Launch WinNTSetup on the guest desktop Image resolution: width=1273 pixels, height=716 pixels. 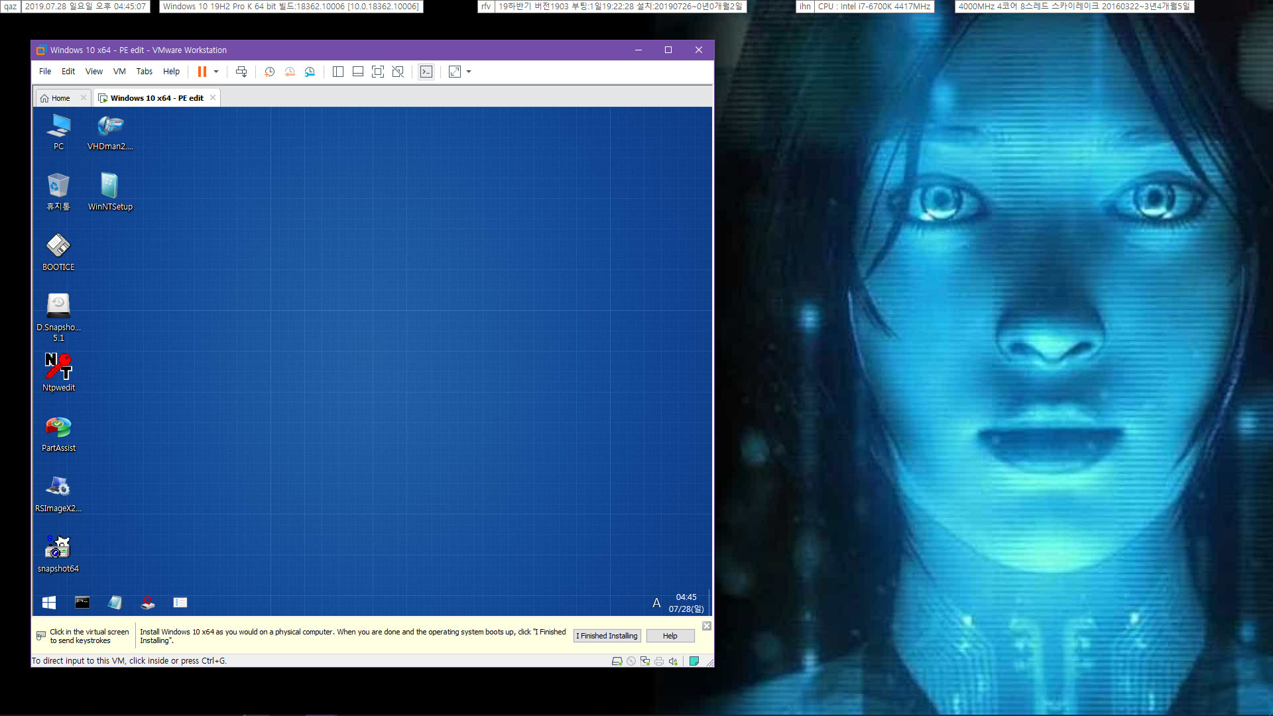point(110,192)
